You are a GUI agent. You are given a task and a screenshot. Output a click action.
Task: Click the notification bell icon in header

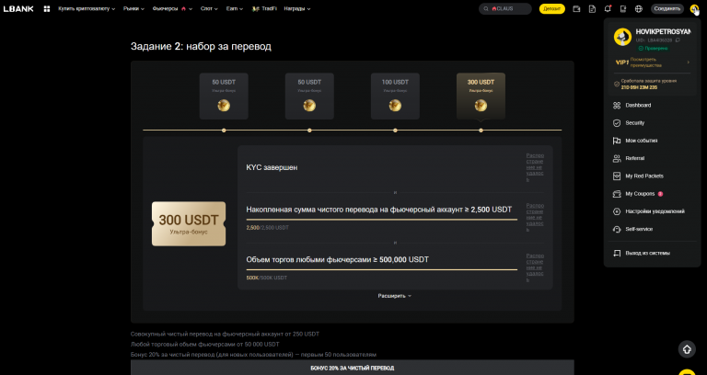pos(608,8)
